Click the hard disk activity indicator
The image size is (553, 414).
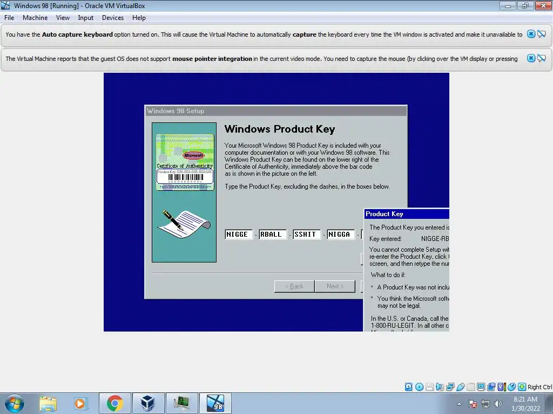coord(408,387)
